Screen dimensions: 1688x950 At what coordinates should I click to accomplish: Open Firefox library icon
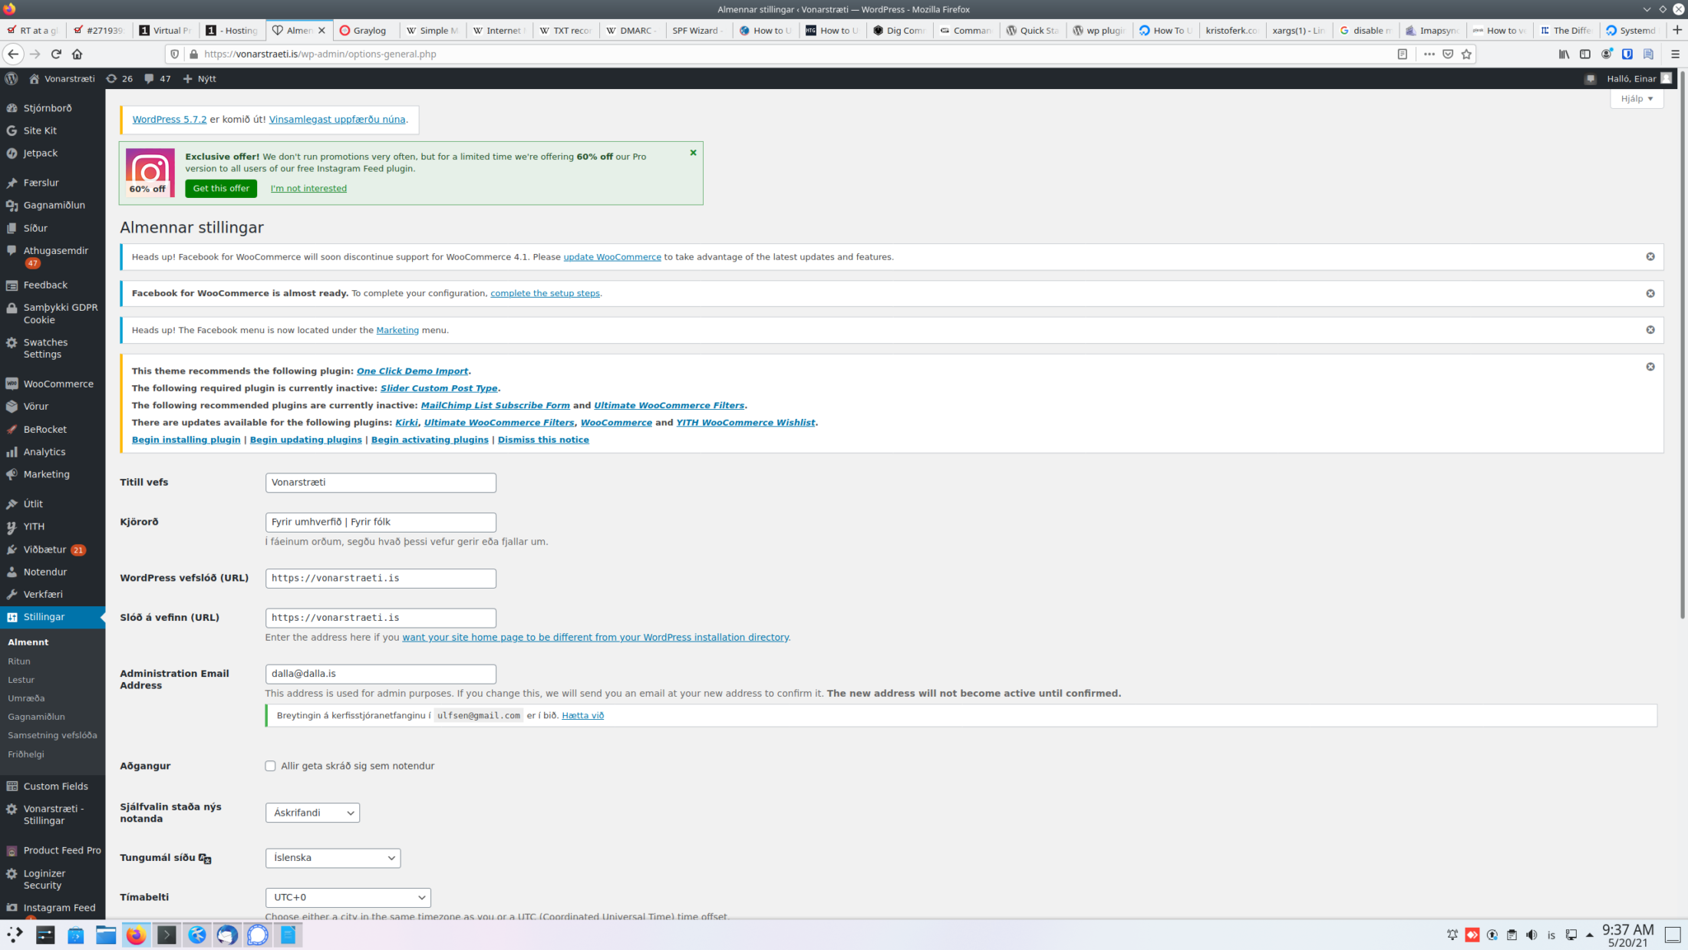click(1564, 54)
